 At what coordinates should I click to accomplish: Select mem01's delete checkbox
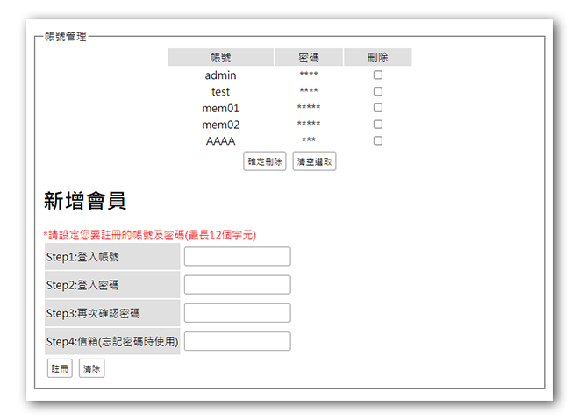point(378,108)
